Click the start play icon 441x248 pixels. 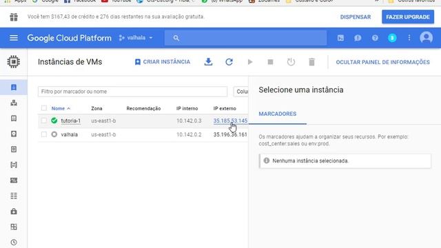pos(249,62)
